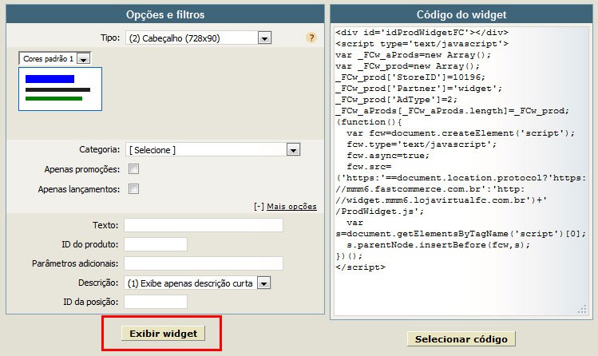Pick the black bar in color preview
The image size is (598, 356).
tap(58, 90)
